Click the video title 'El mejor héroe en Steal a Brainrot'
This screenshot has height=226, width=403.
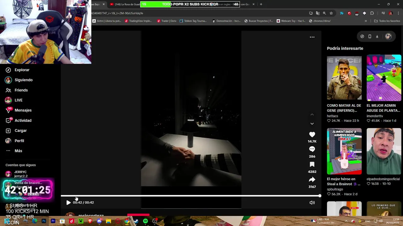343,181
